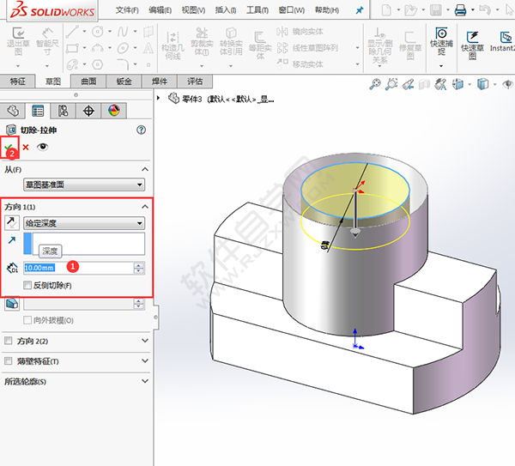Select the Smart Dimension (智能尺寸) tool

[x=47, y=33]
